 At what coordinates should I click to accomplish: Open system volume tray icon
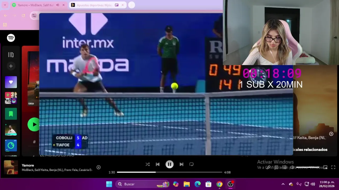pyautogui.click(x=313, y=184)
